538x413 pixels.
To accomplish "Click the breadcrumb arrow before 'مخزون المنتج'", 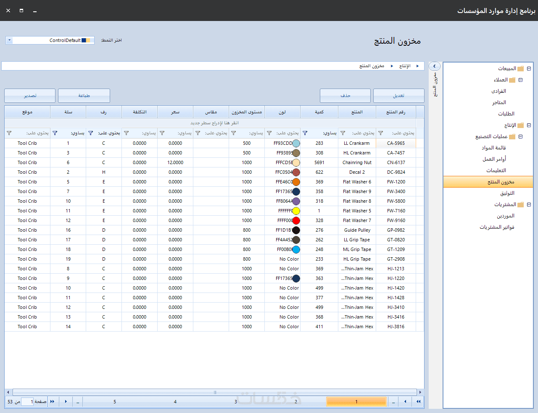I will [392, 66].
